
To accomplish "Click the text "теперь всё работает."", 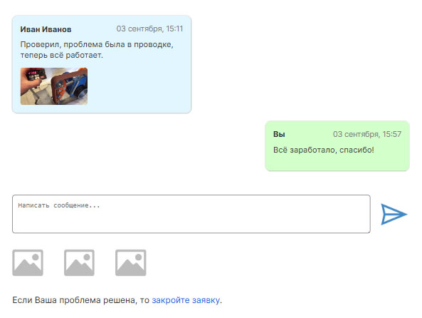I will click(x=62, y=56).
